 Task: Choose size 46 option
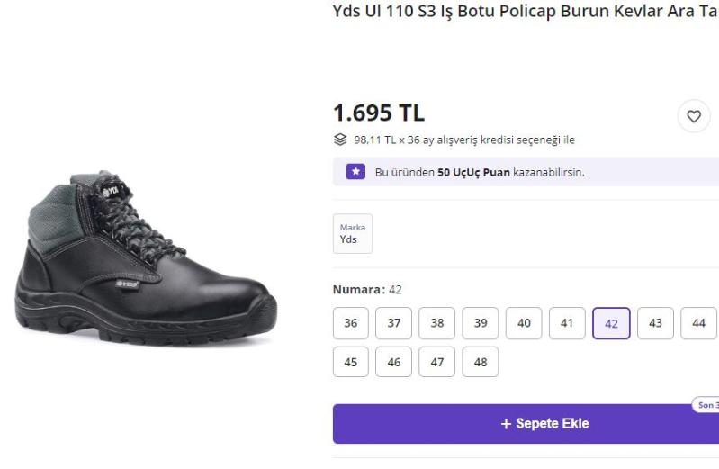pos(393,362)
